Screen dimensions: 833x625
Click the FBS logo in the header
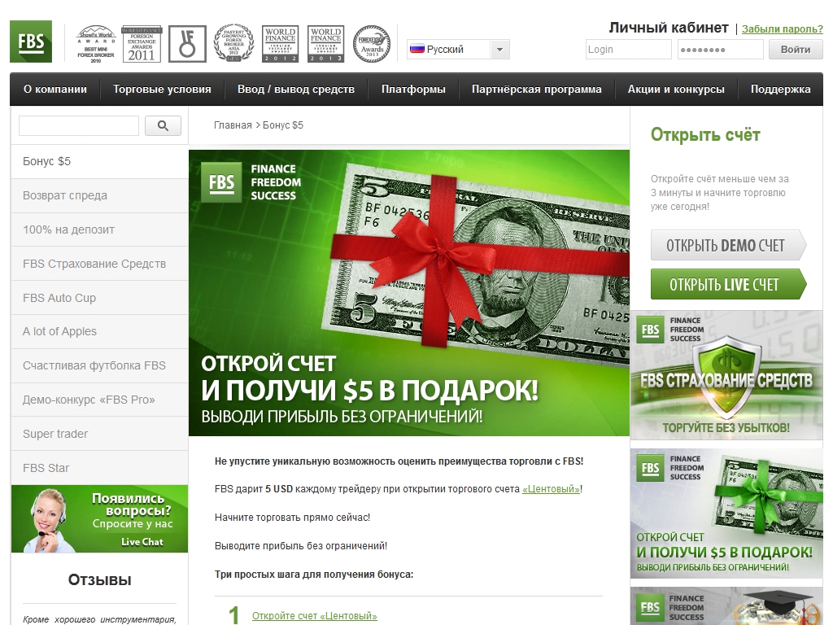coord(31,42)
